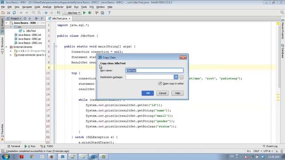Viewport: 285px width, 160px height.
Task: Run JdbcTest with the green play icon
Action: coord(84,13)
